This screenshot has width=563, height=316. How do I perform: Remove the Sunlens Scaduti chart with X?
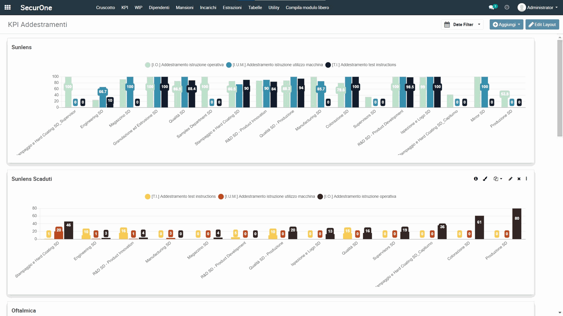519,179
